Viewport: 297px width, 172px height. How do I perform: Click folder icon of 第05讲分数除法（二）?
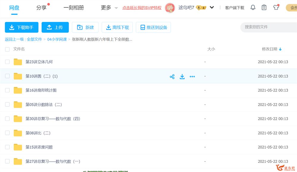(x=18, y=104)
